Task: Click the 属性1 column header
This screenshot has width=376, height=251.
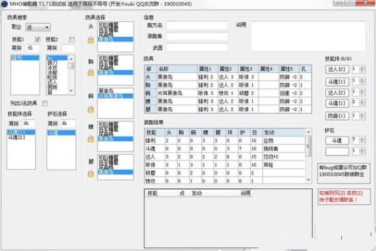Action: point(207,69)
